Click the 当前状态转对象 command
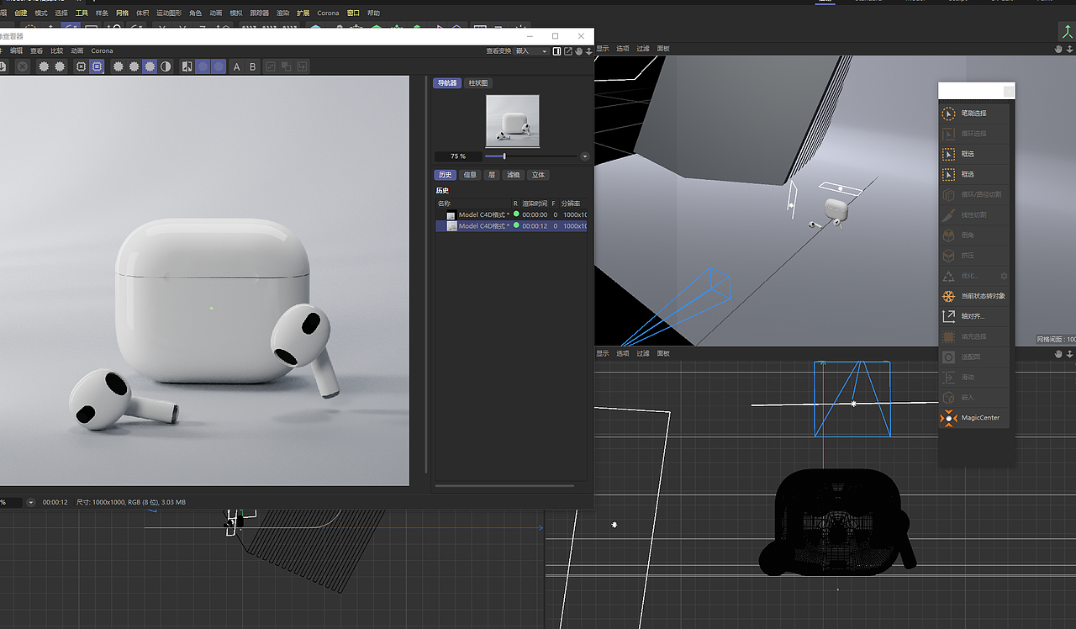 pyautogui.click(x=980, y=296)
